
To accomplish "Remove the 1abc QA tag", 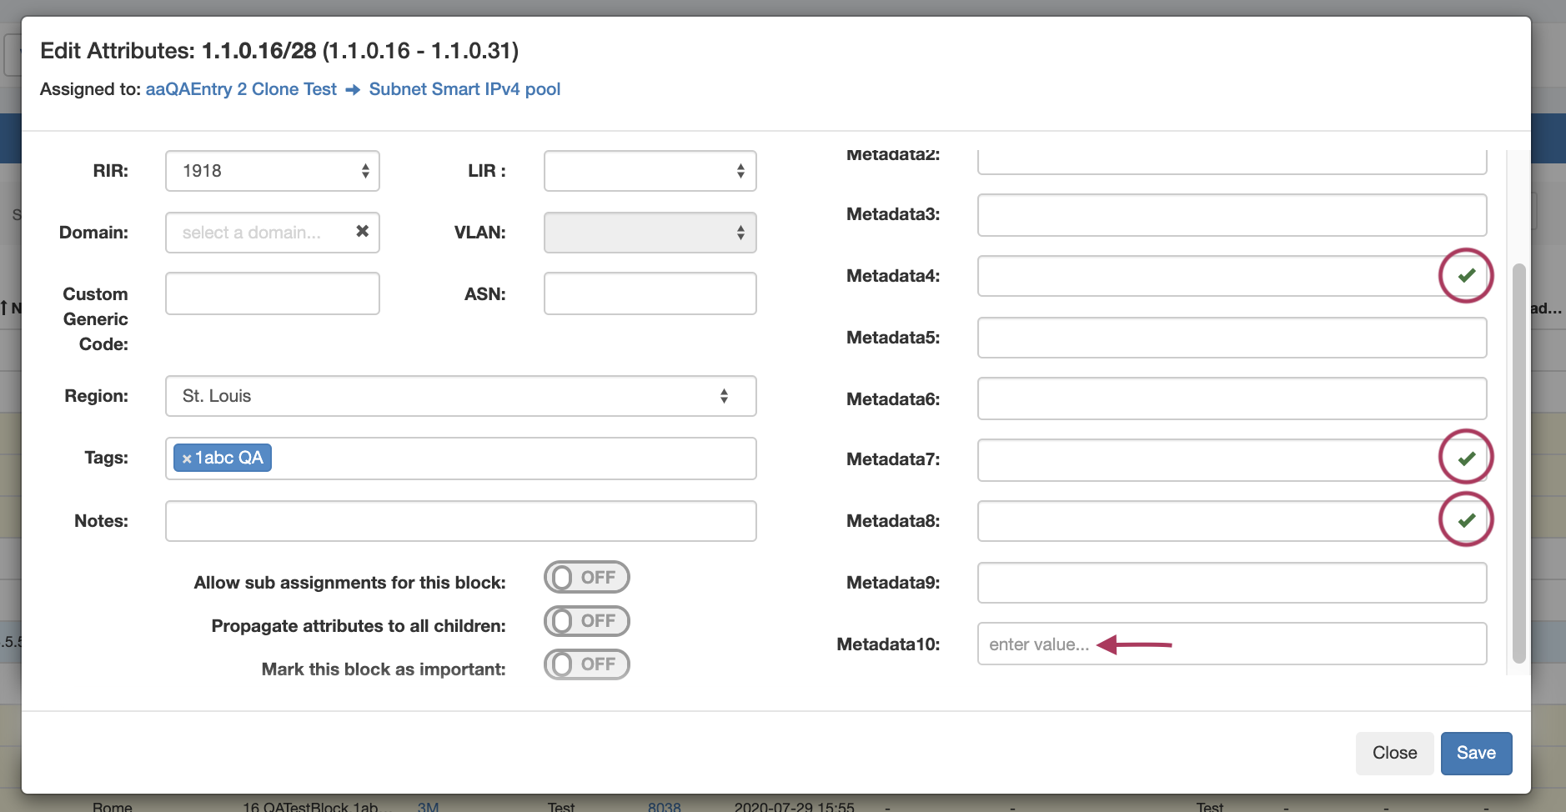I will click(187, 459).
